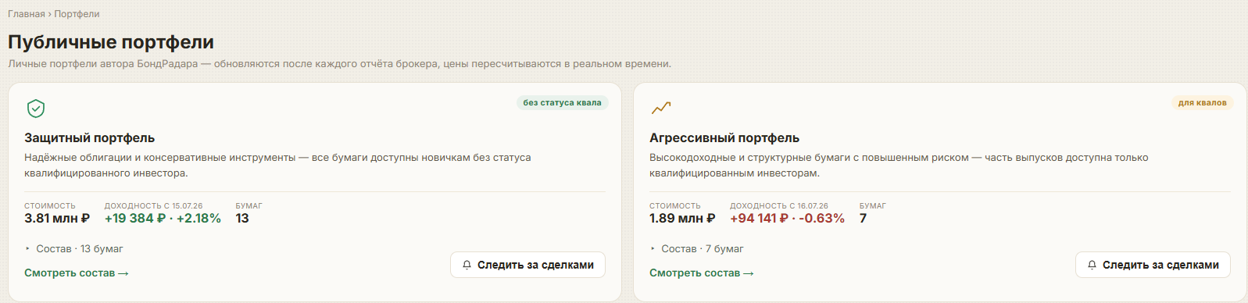Click «Следить за сделками» for Агрессивный портфель
This screenshot has height=303, width=1248.
click(x=1153, y=265)
